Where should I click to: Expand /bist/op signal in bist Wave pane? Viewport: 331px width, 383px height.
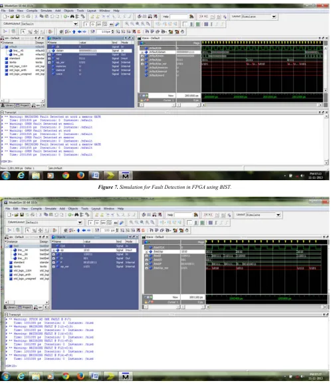146,251
